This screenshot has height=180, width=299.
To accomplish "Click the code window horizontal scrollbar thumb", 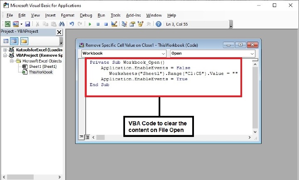I will point(100,137).
